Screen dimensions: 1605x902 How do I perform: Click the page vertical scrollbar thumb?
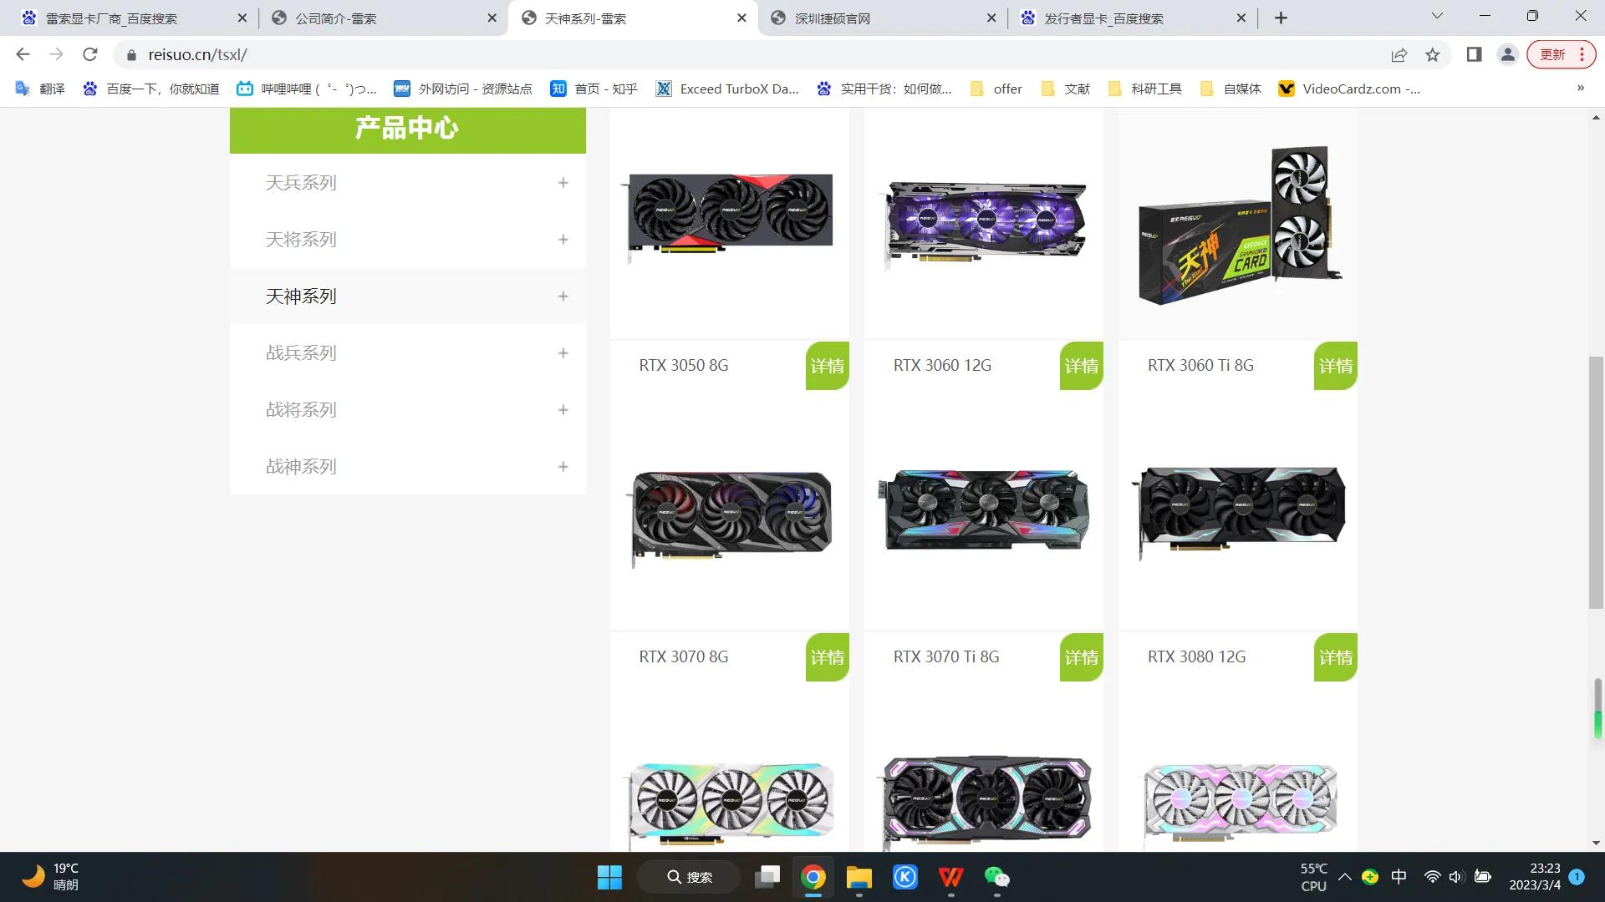tap(1596, 482)
